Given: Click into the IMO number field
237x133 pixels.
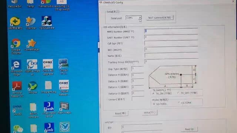Looking at the screenshot, I should click(171, 49).
